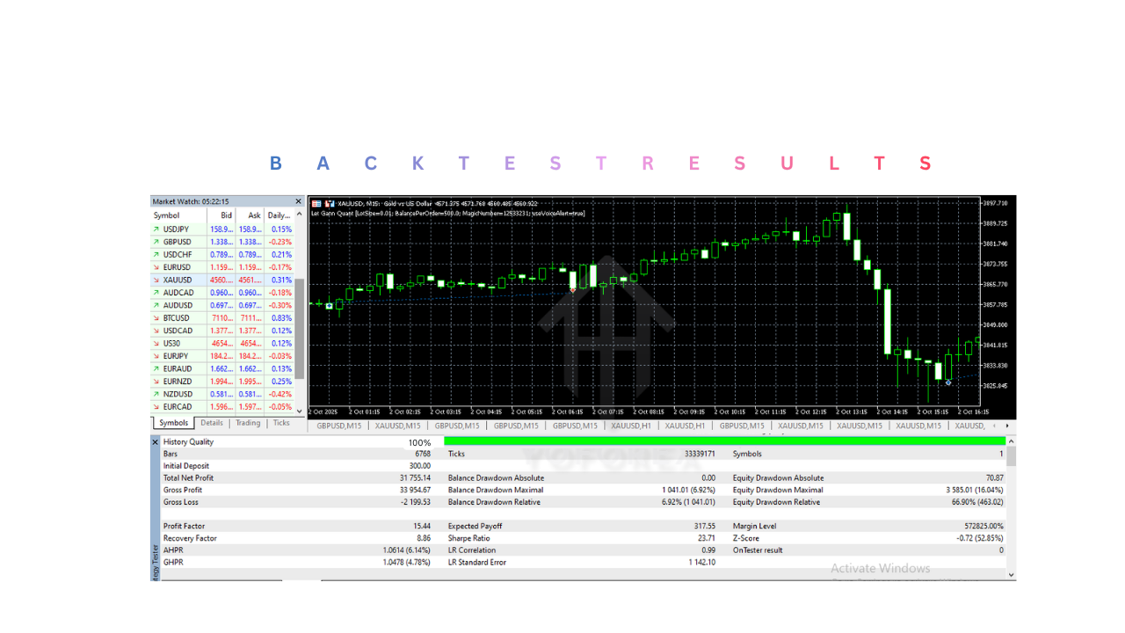The height and width of the screenshot is (633, 1125).
Task: Close the Market Watch panel
Action: click(x=298, y=202)
